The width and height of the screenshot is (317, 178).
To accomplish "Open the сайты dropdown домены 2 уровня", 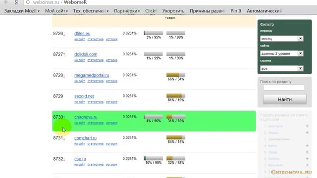I will pyautogui.click(x=282, y=53).
